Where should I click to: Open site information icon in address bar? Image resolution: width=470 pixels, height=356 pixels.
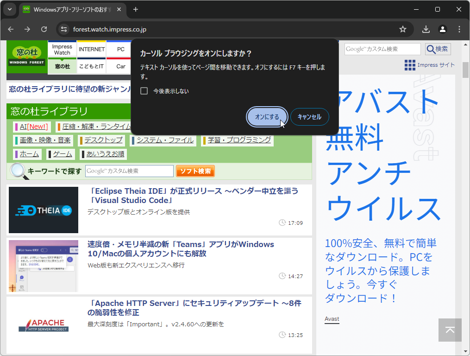63,29
